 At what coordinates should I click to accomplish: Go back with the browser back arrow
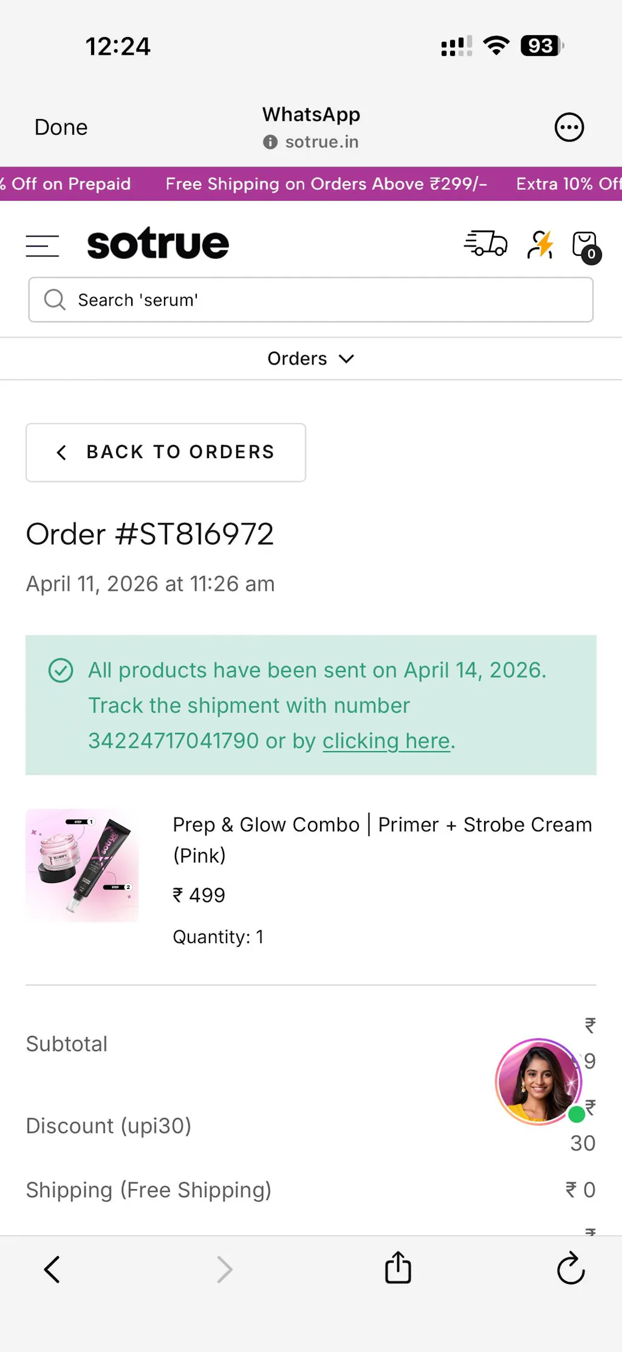click(52, 1269)
